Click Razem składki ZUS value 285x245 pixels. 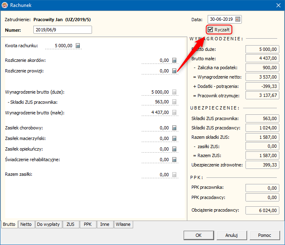coord(262,137)
